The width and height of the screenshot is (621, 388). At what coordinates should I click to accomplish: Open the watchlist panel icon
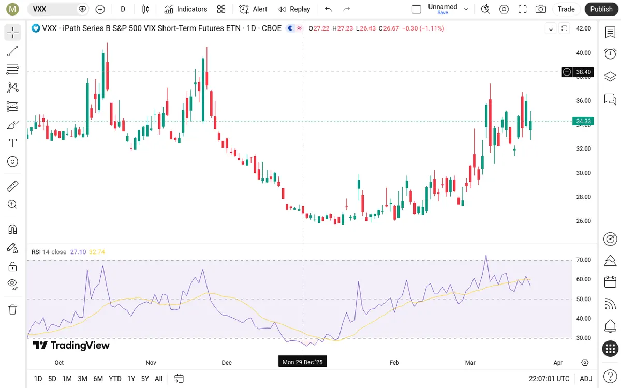point(610,32)
